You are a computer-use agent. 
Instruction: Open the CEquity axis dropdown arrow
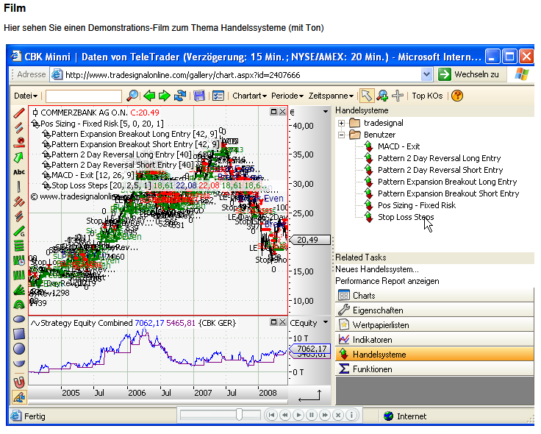(x=326, y=322)
